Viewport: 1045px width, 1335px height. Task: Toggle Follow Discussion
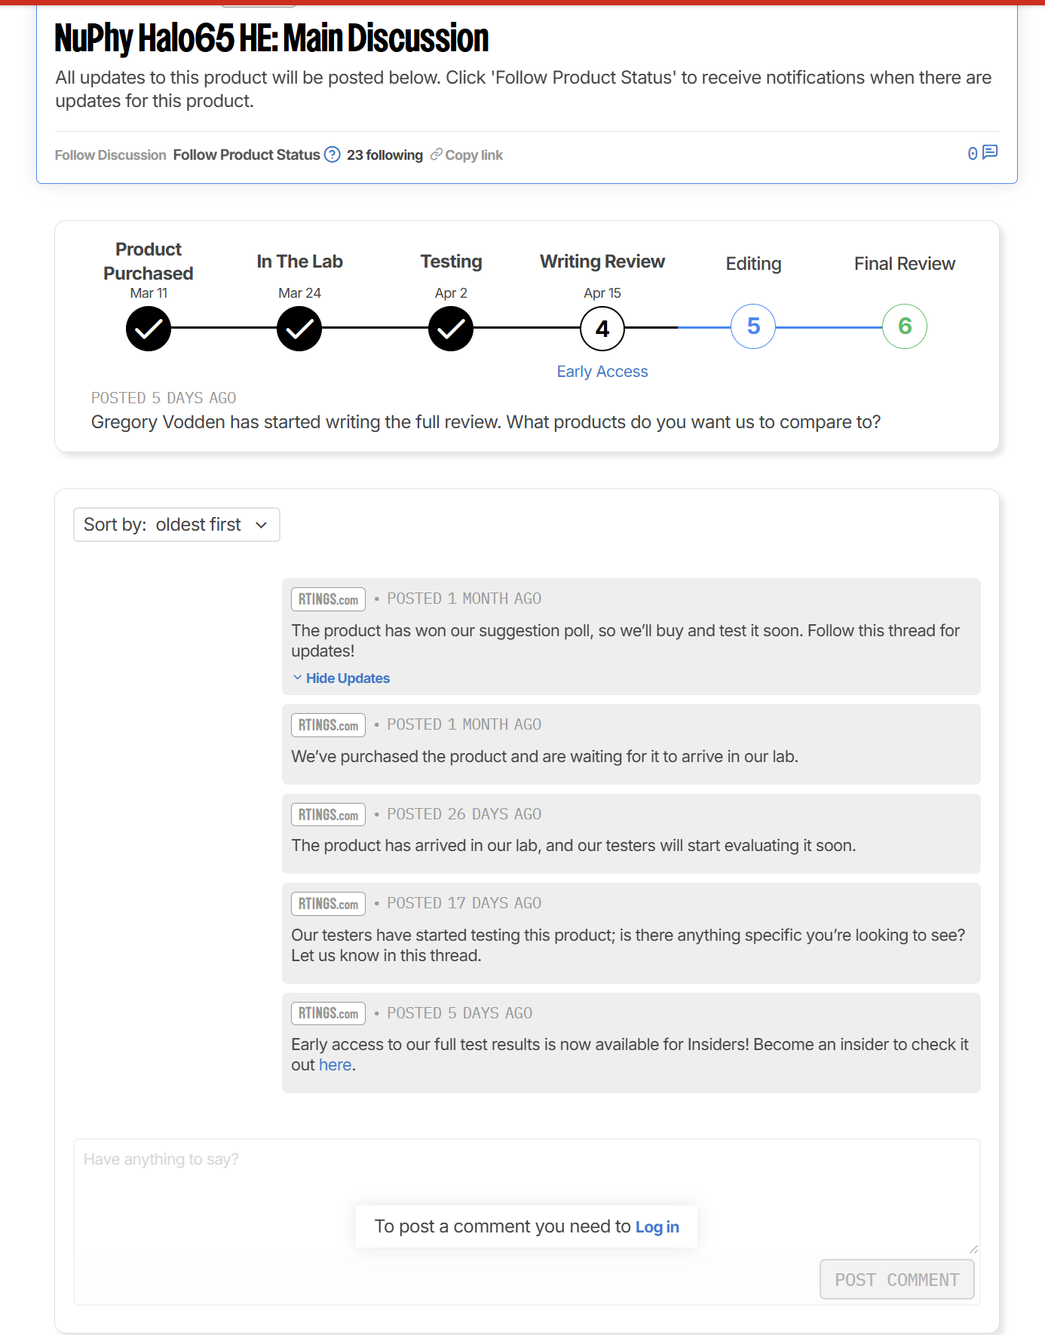coord(110,155)
